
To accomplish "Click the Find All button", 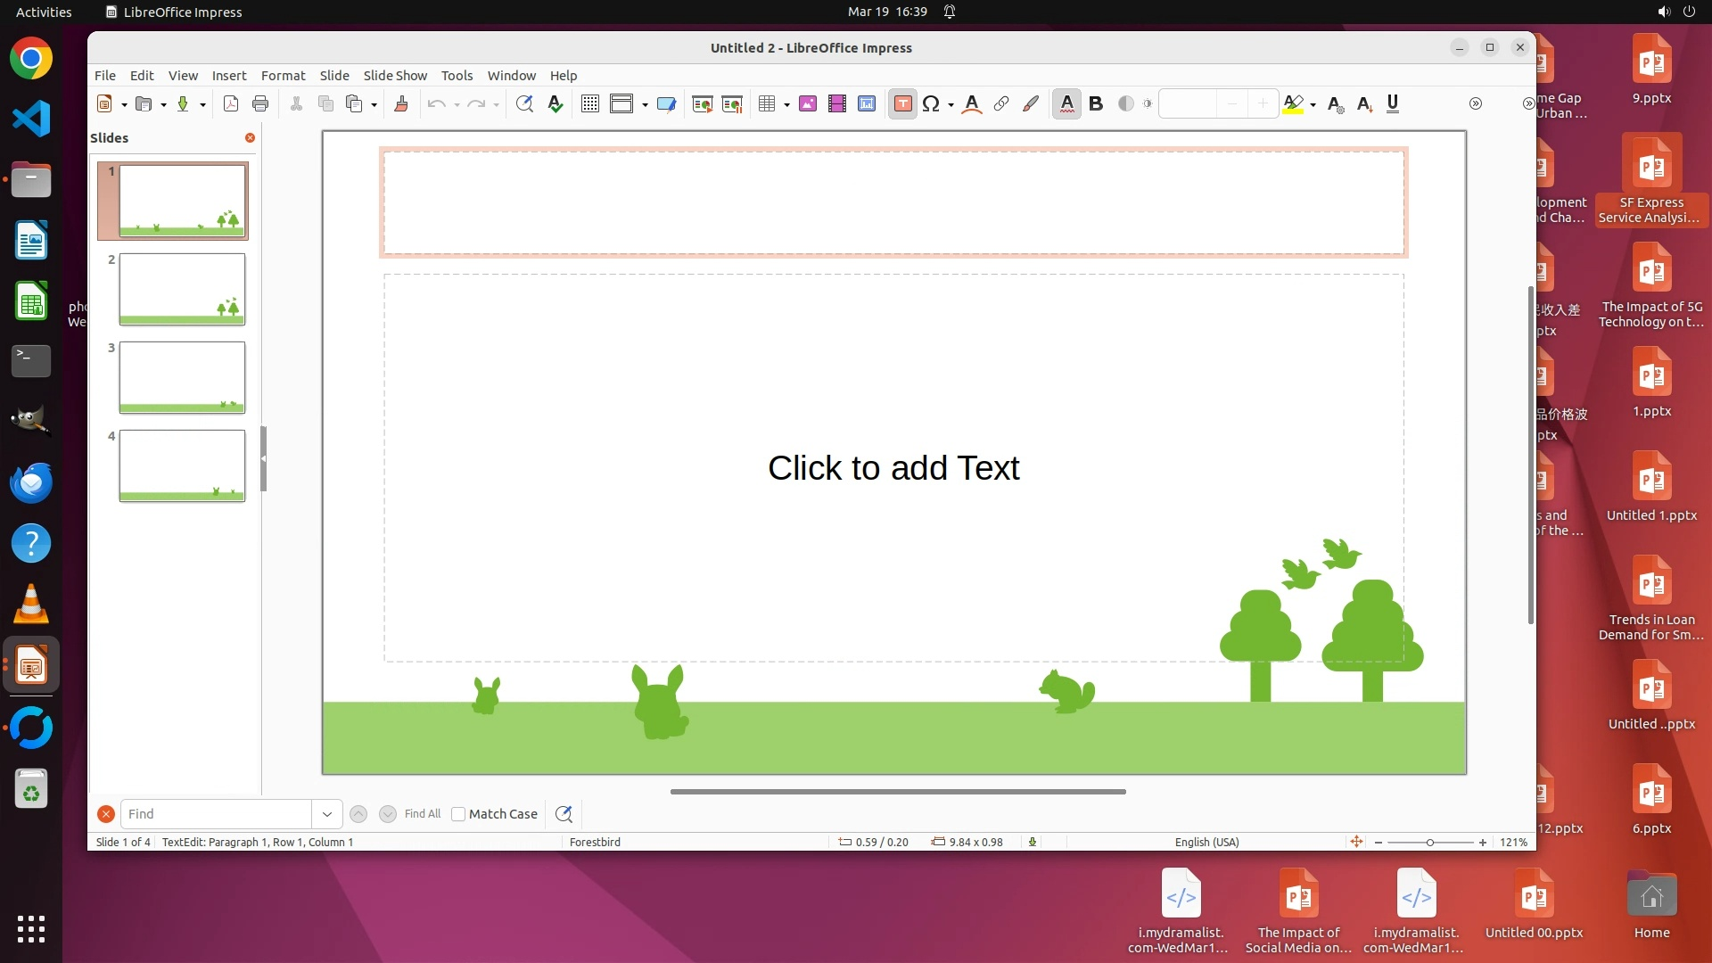I will [x=422, y=814].
